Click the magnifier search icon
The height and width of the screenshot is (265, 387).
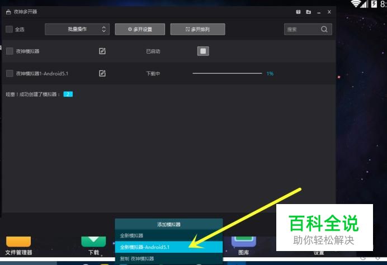tap(324, 30)
